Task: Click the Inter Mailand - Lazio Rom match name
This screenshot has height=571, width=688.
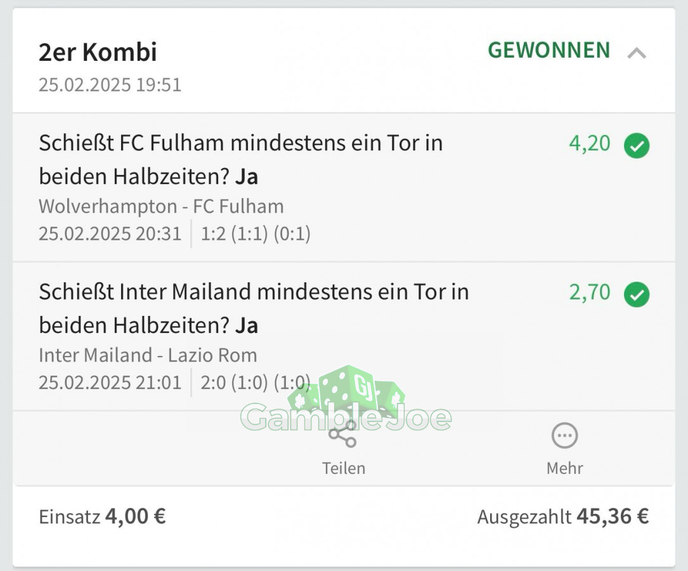Action: [148, 355]
